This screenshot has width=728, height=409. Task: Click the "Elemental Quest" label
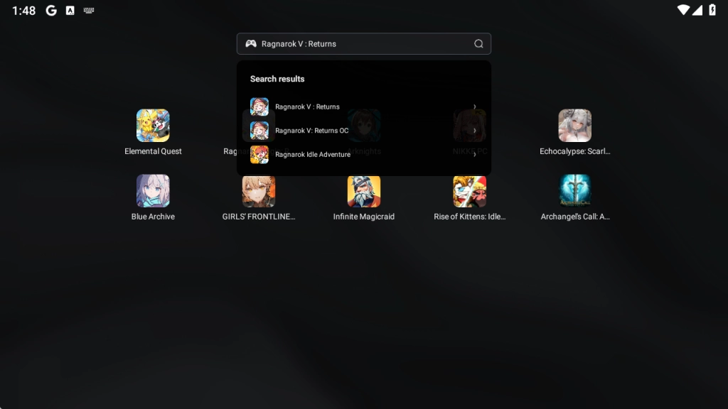[x=153, y=151]
